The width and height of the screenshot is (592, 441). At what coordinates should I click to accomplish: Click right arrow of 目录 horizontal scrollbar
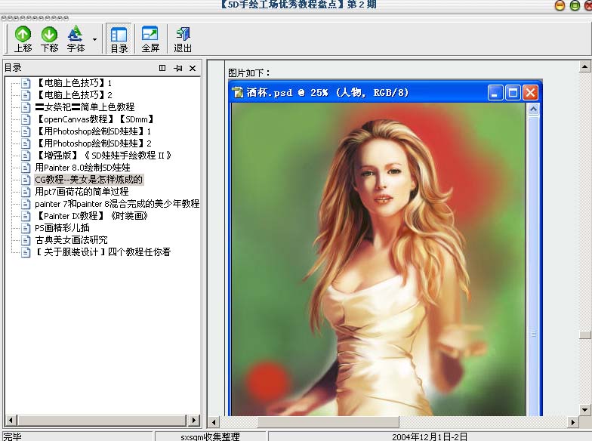(193, 420)
